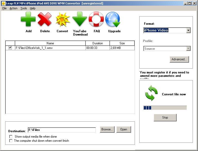The width and height of the screenshot is (198, 151).
Task: Open the File menu
Action: (4, 8)
